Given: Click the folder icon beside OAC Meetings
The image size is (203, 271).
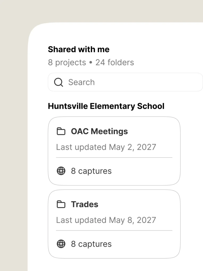Looking at the screenshot, I should 61,131.
